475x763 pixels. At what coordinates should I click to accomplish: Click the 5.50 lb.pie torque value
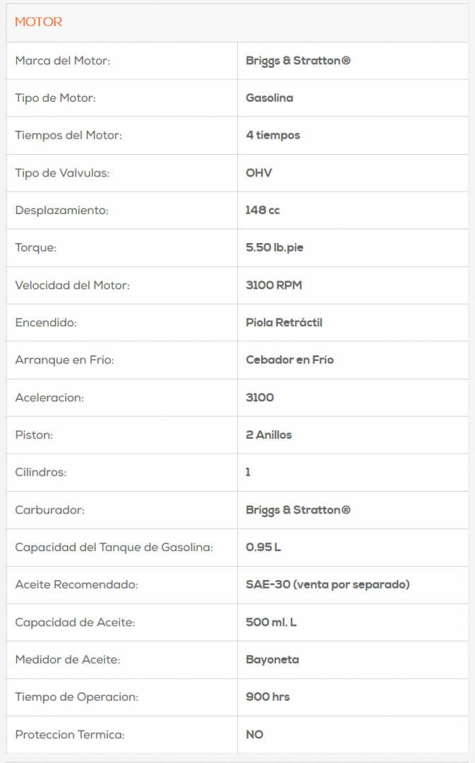(x=275, y=248)
